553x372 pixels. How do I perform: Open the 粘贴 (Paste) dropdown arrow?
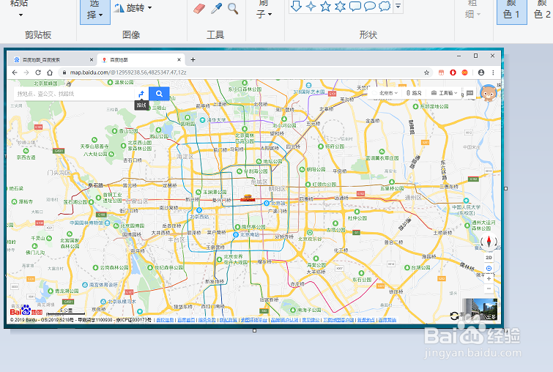pos(21,15)
